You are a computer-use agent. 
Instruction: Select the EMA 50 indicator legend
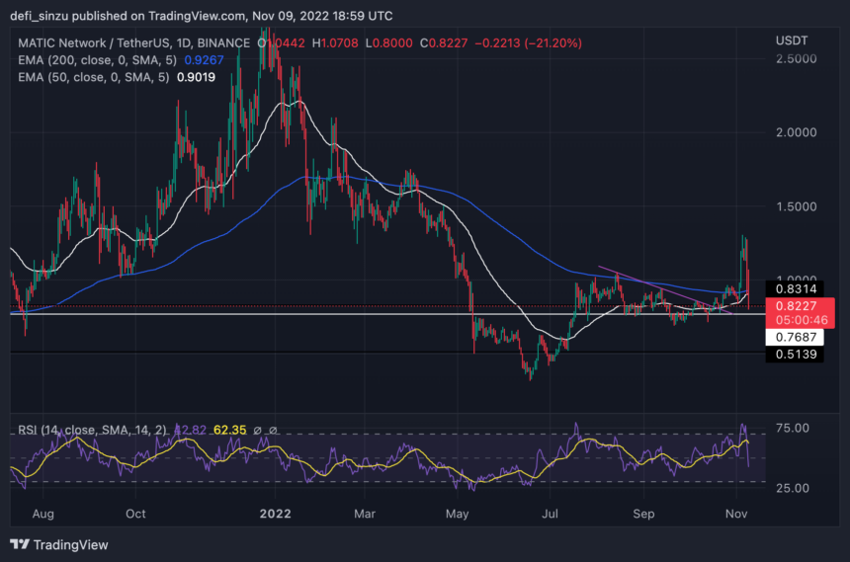pyautogui.click(x=86, y=81)
